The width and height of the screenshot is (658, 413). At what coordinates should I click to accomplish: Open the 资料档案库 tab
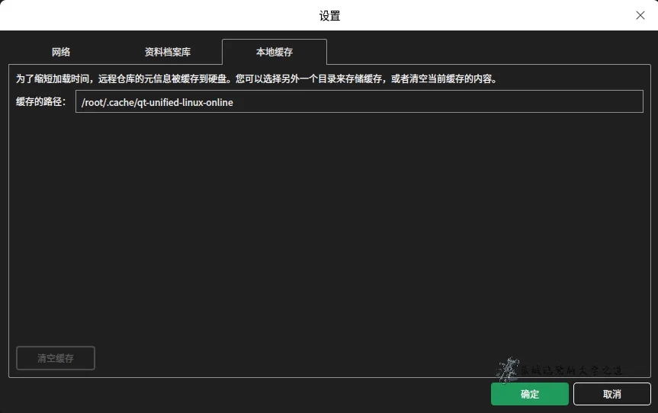pyautogui.click(x=168, y=53)
